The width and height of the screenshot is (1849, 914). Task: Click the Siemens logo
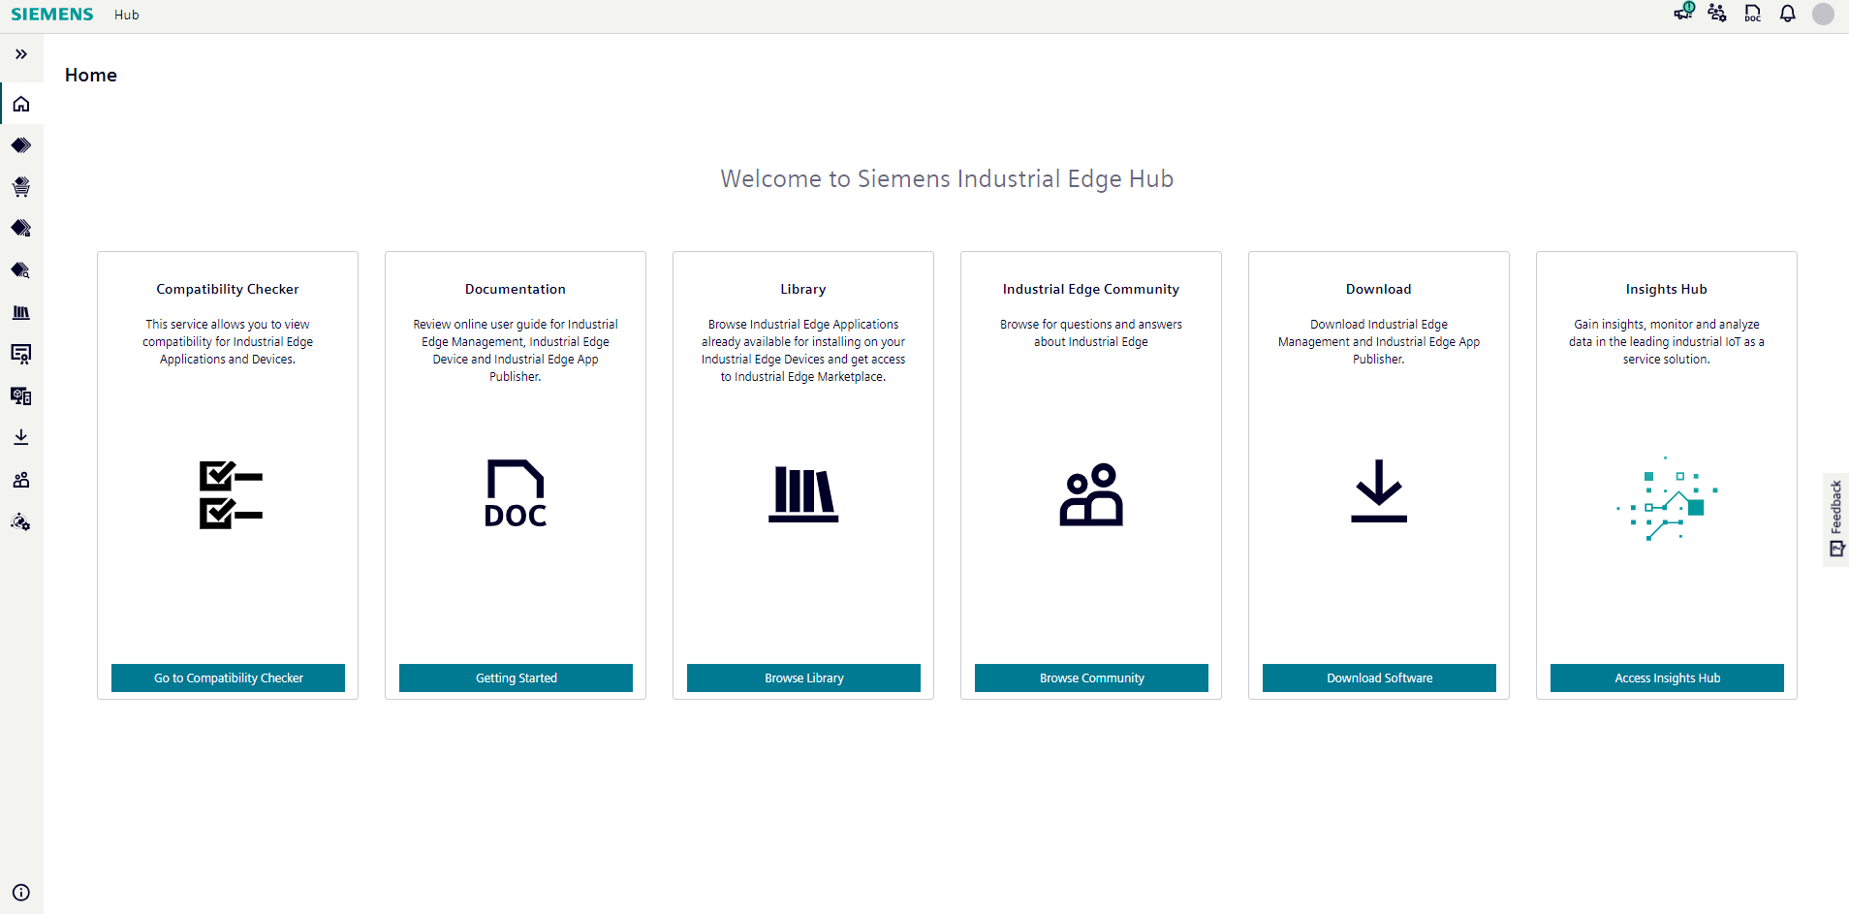tap(52, 15)
